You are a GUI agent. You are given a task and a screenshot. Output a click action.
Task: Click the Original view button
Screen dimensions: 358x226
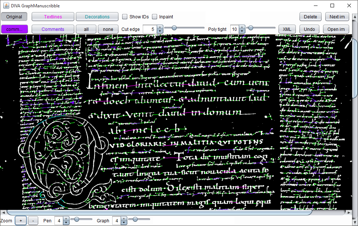point(14,17)
